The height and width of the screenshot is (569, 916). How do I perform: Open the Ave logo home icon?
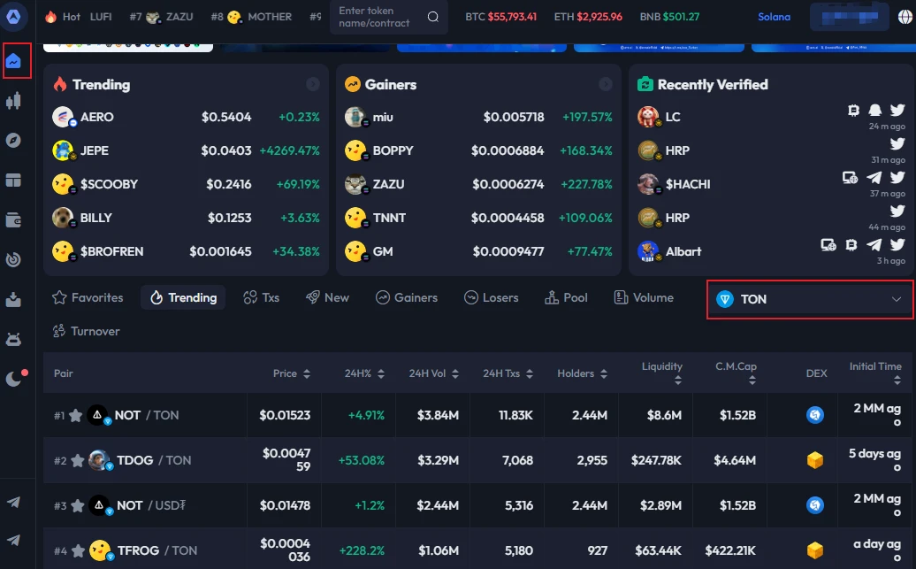(x=13, y=16)
